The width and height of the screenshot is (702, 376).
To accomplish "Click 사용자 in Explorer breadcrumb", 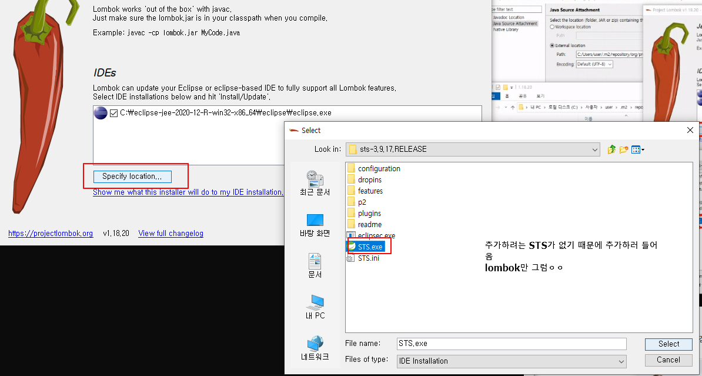I will point(591,107).
